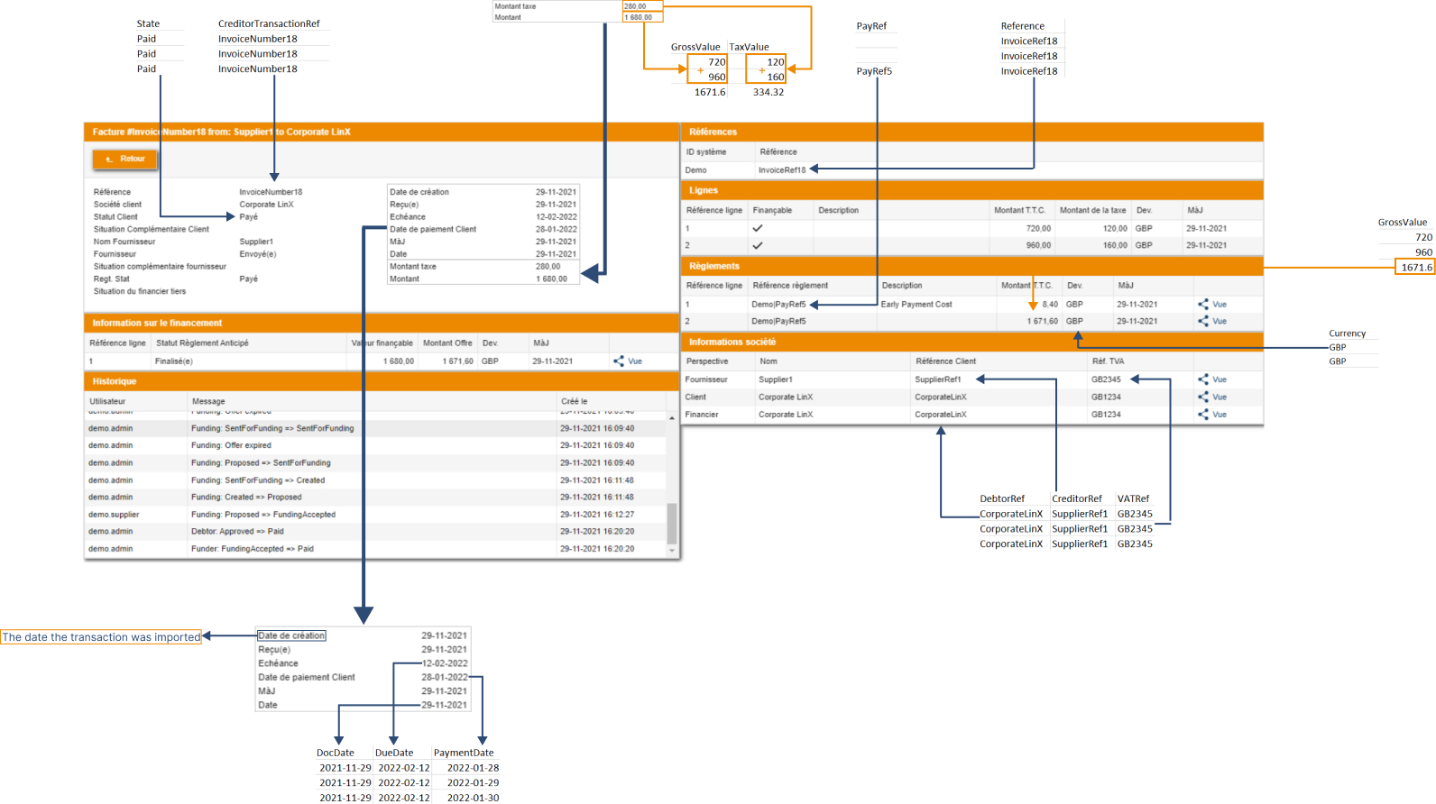Screen dimensions: 1436x804
Task: Click share icon in Client company row
Action: click(x=1203, y=397)
